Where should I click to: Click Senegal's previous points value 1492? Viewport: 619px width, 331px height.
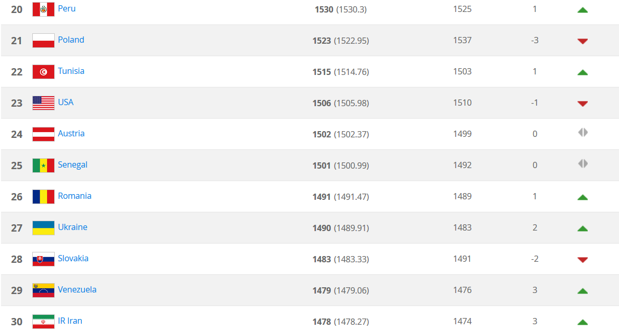point(462,165)
